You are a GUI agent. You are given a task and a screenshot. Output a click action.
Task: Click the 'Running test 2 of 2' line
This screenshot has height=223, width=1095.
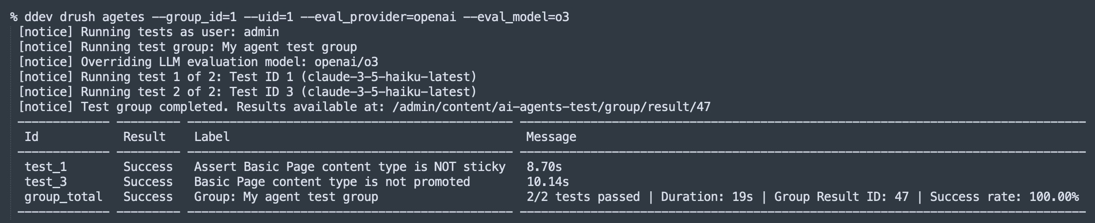tap(248, 92)
